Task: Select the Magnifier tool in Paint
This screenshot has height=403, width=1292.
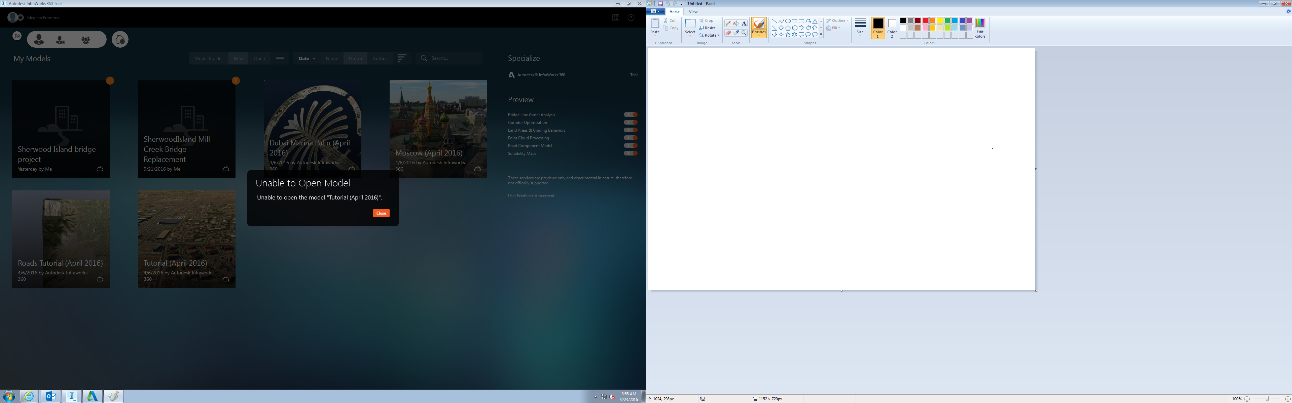Action: click(744, 33)
